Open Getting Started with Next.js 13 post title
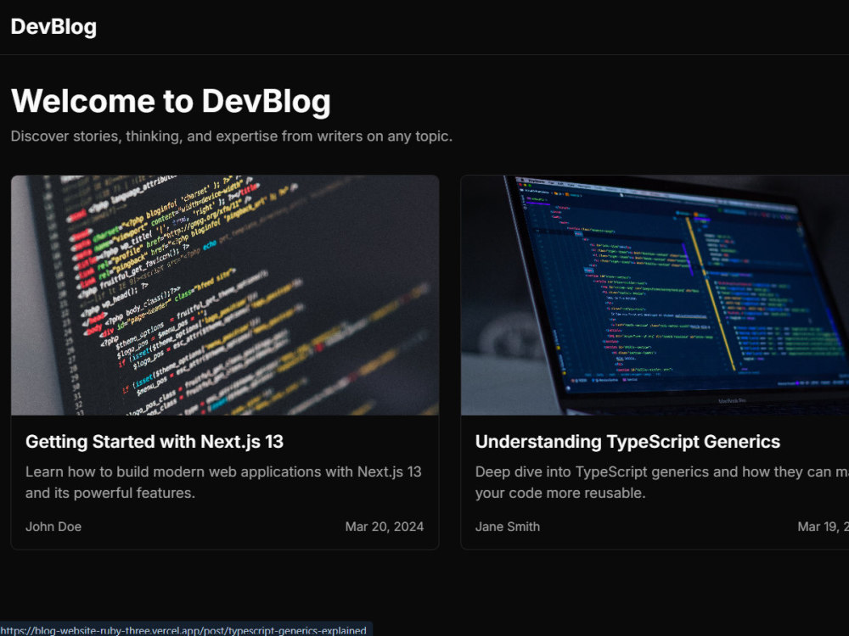 (155, 442)
